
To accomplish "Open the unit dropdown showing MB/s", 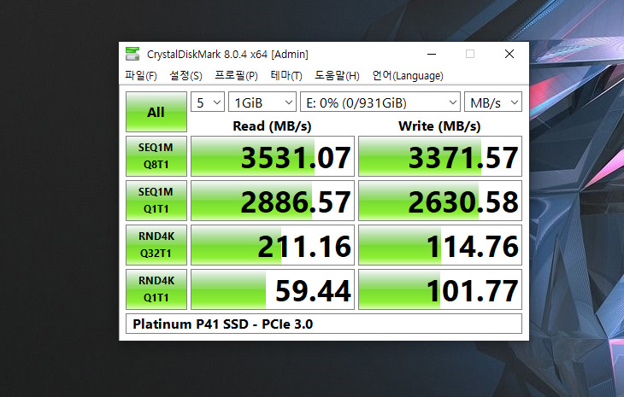I will (492, 102).
